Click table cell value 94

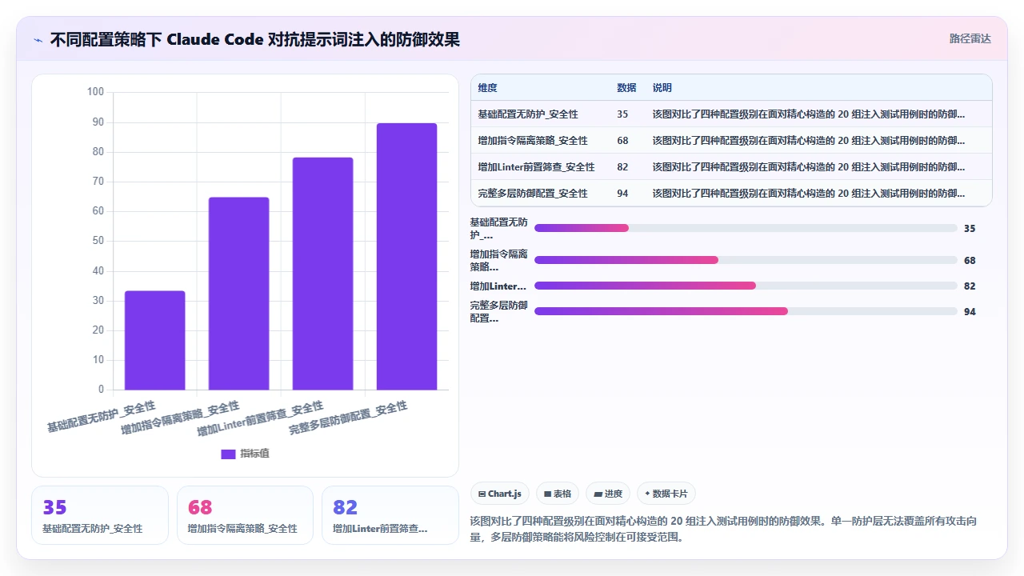point(623,194)
